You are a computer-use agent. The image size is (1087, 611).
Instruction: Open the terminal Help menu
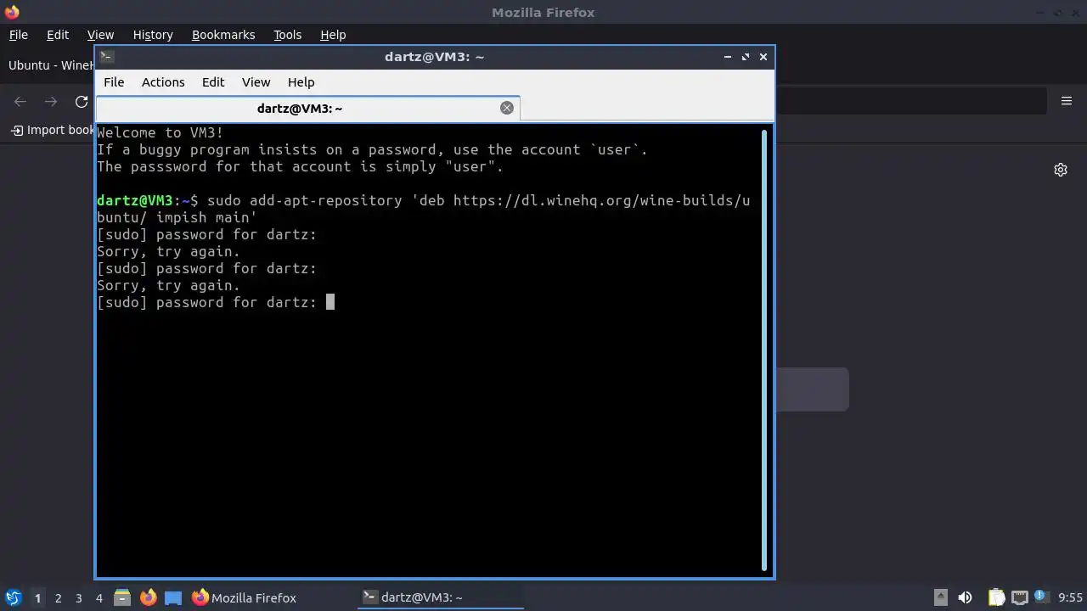[x=301, y=82]
